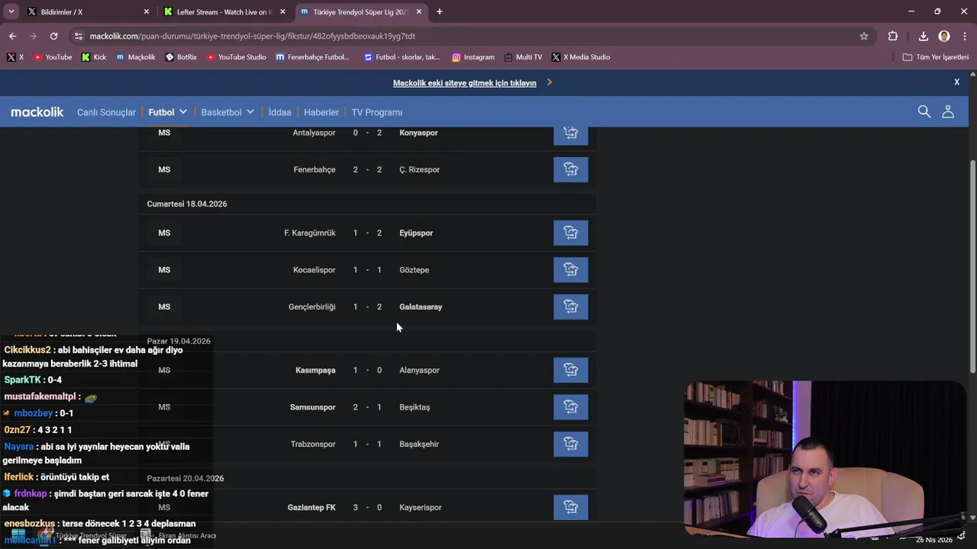Open the Chrome three-dot menu
The image size is (977, 549).
click(963, 36)
